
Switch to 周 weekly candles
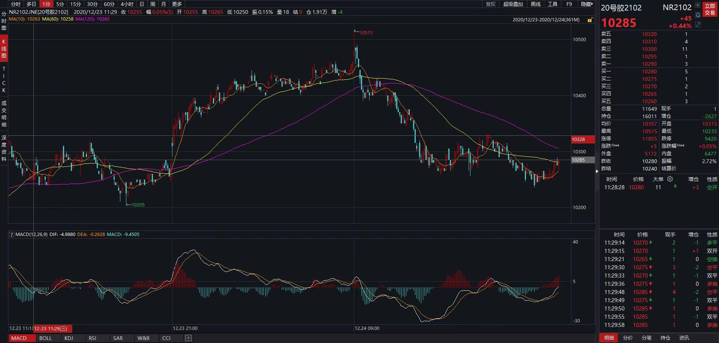point(153,4)
